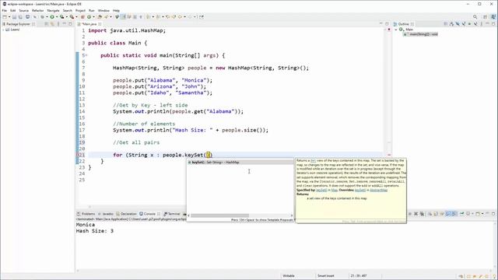Screen dimensions: 498x280
Task: Open the Source menu
Action: click(x=24, y=10)
